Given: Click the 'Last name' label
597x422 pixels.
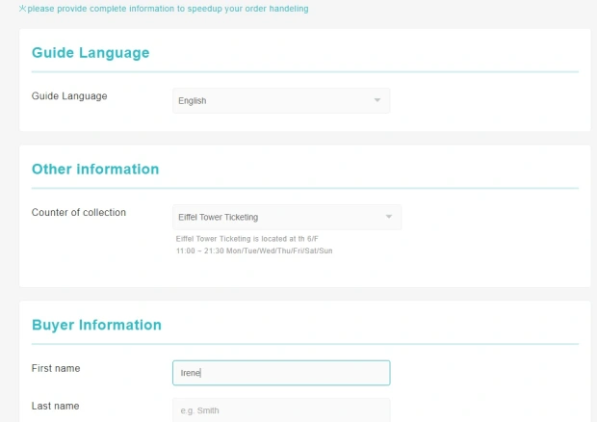Looking at the screenshot, I should 56,406.
